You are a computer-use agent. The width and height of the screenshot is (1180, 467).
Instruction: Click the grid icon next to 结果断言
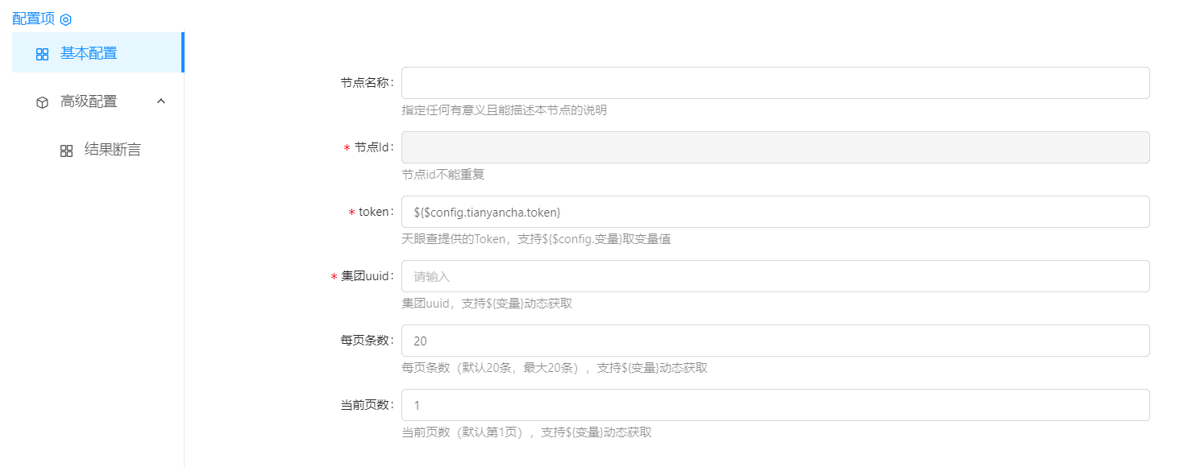[x=67, y=151]
